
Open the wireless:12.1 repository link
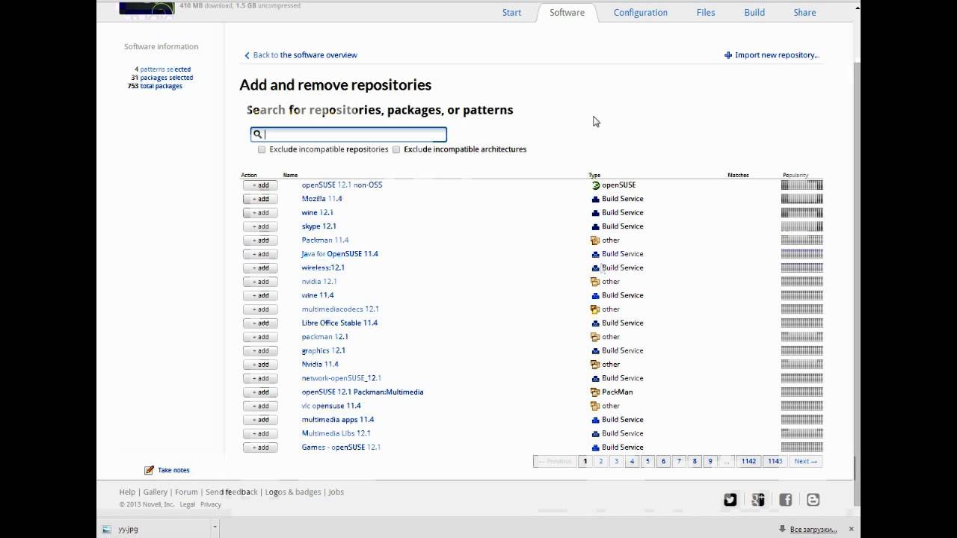323,268
